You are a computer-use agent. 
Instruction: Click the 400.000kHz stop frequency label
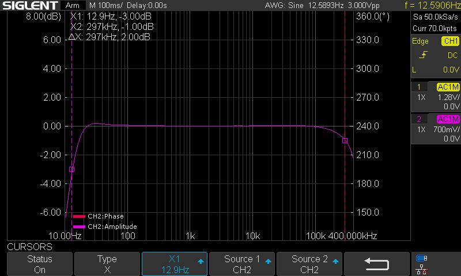tap(353, 236)
